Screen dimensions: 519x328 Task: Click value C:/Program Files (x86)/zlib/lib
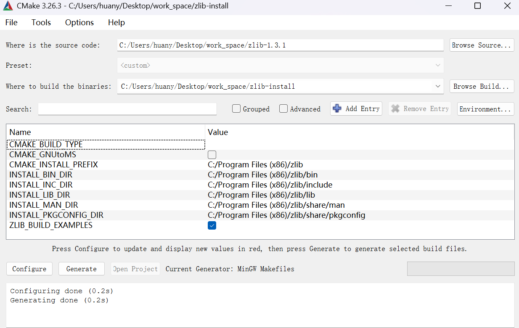point(262,195)
